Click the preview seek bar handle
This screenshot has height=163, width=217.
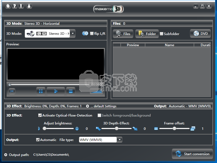(x=9, y=84)
